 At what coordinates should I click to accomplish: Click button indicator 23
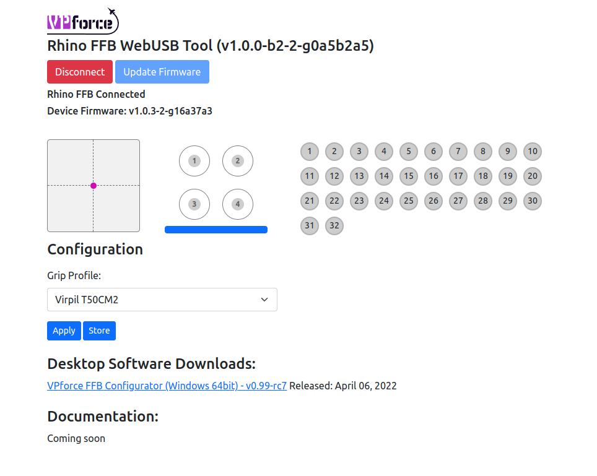[359, 201]
